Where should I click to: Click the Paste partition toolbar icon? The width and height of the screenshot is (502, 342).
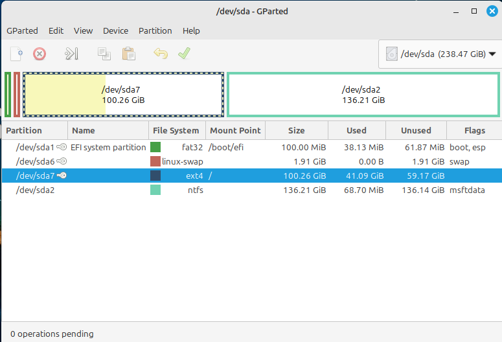(129, 54)
